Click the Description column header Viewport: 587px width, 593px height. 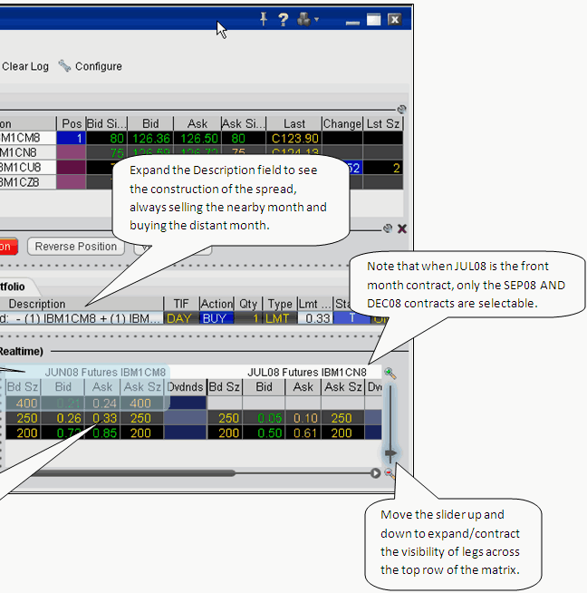pos(36,304)
